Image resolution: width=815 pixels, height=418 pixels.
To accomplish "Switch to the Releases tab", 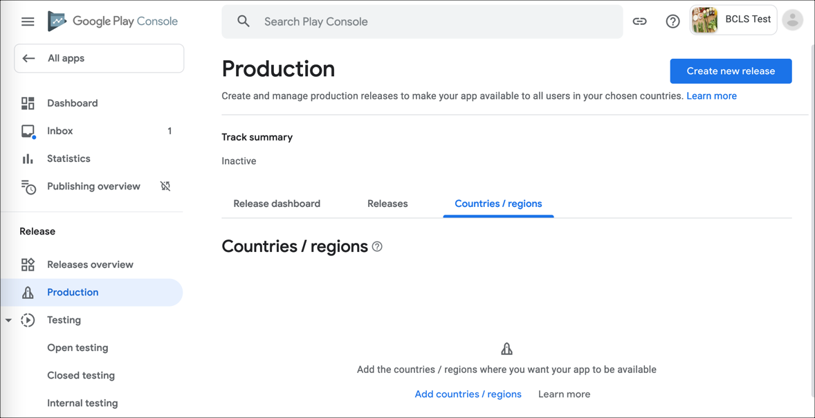I will 387,203.
